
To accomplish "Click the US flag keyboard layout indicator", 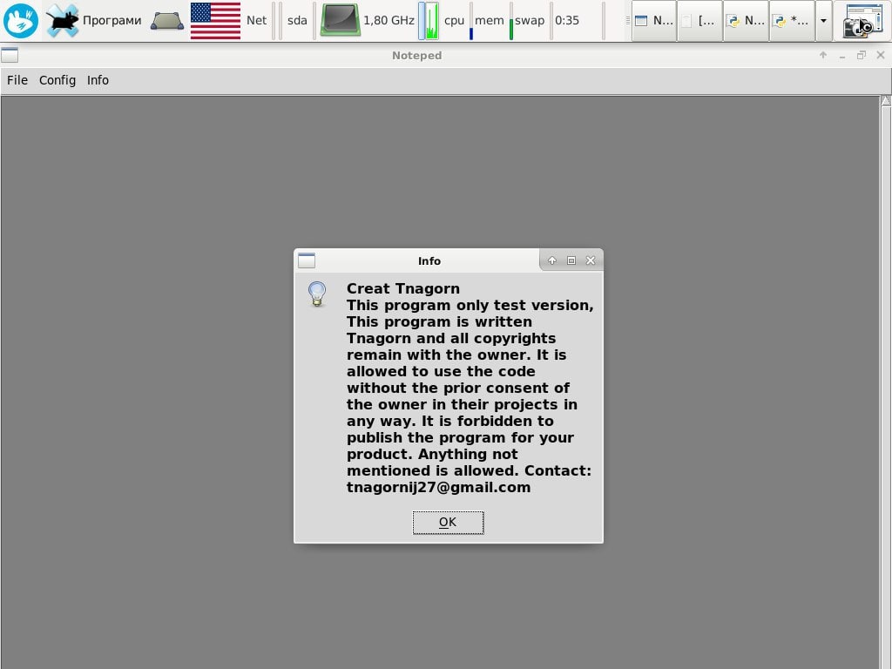I will pos(215,21).
